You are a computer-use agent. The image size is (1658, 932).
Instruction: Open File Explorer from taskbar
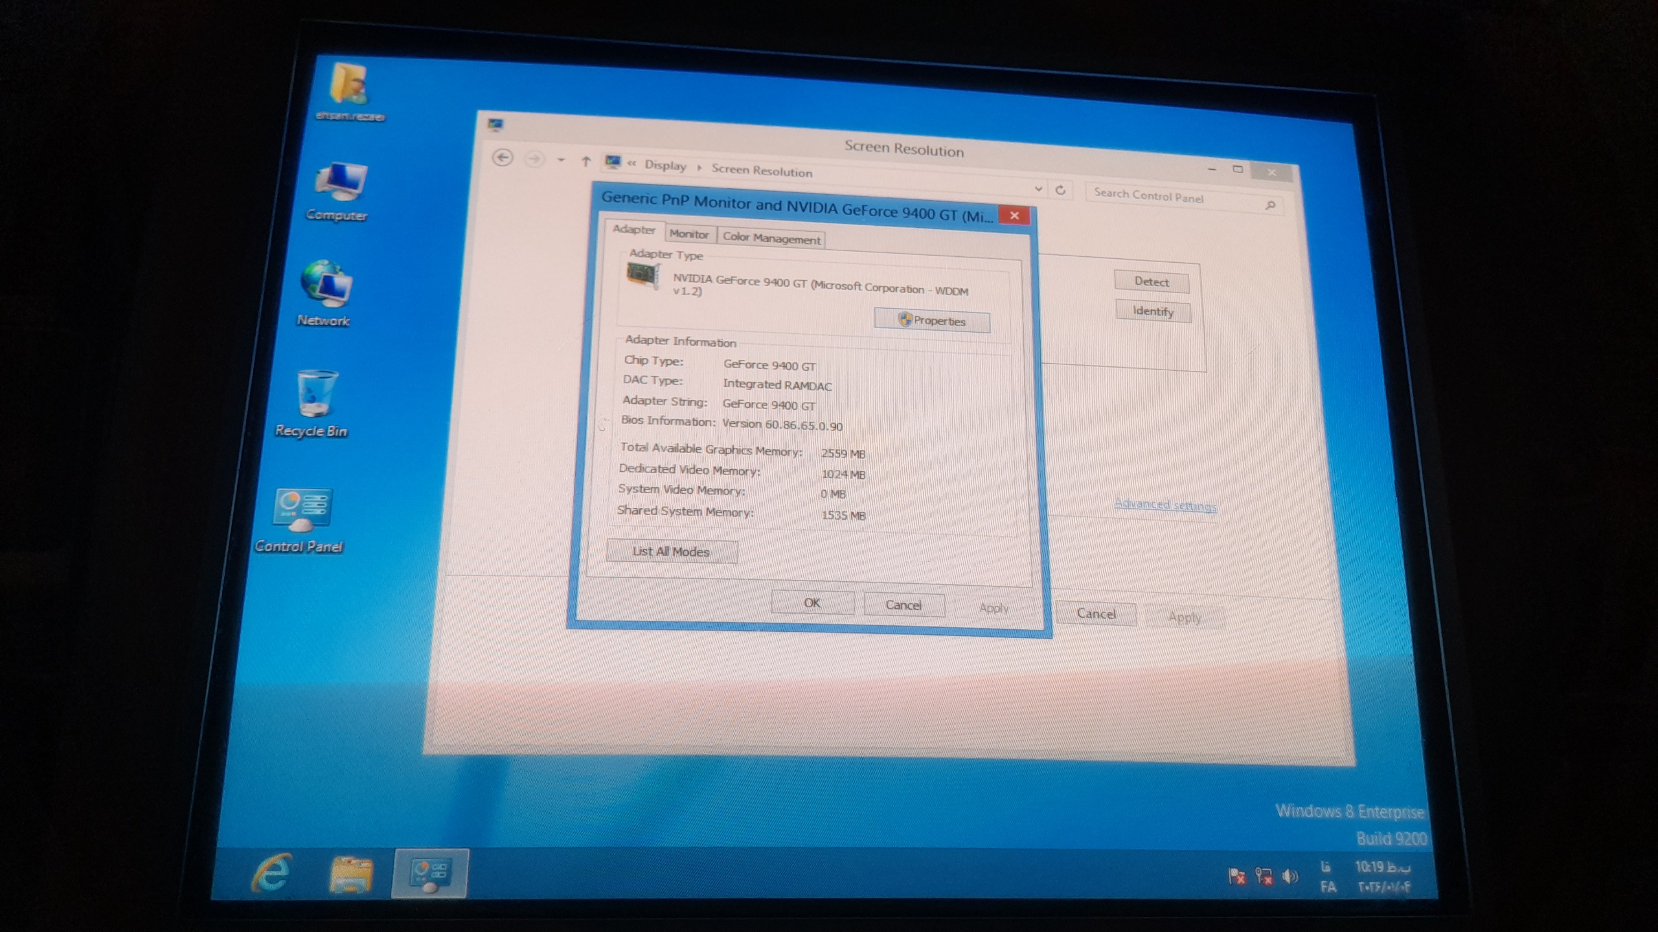click(351, 874)
